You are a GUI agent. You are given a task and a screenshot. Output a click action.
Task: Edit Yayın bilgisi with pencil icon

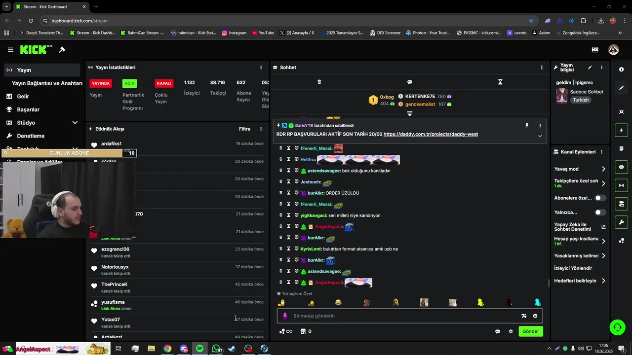pyautogui.click(x=590, y=68)
